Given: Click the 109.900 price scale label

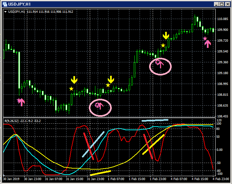Looking at the screenshot, I should pos(222,30).
